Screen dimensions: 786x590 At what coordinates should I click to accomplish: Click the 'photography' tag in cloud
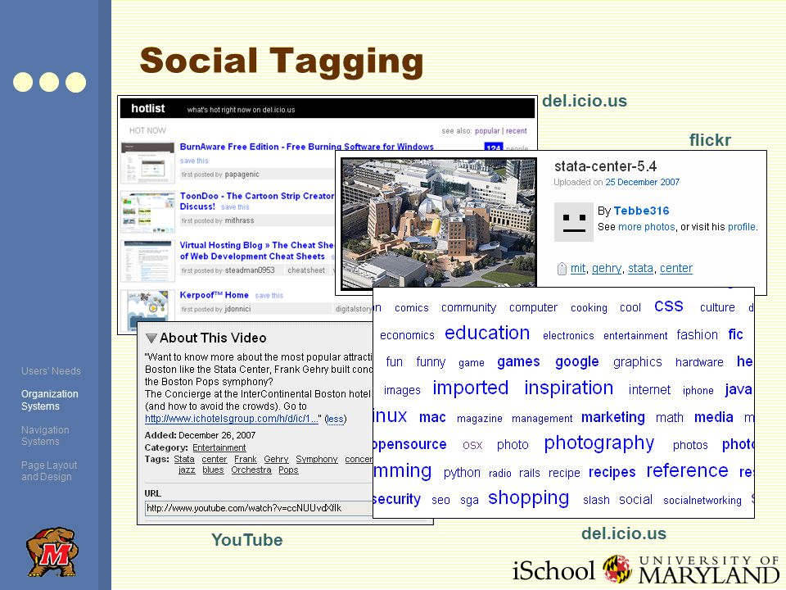pos(599,443)
